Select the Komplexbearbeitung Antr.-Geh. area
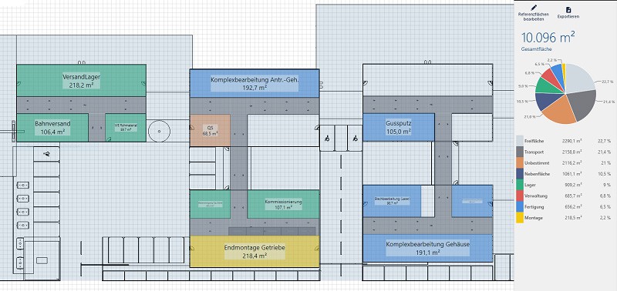This screenshot has height=291, width=617. [255, 83]
